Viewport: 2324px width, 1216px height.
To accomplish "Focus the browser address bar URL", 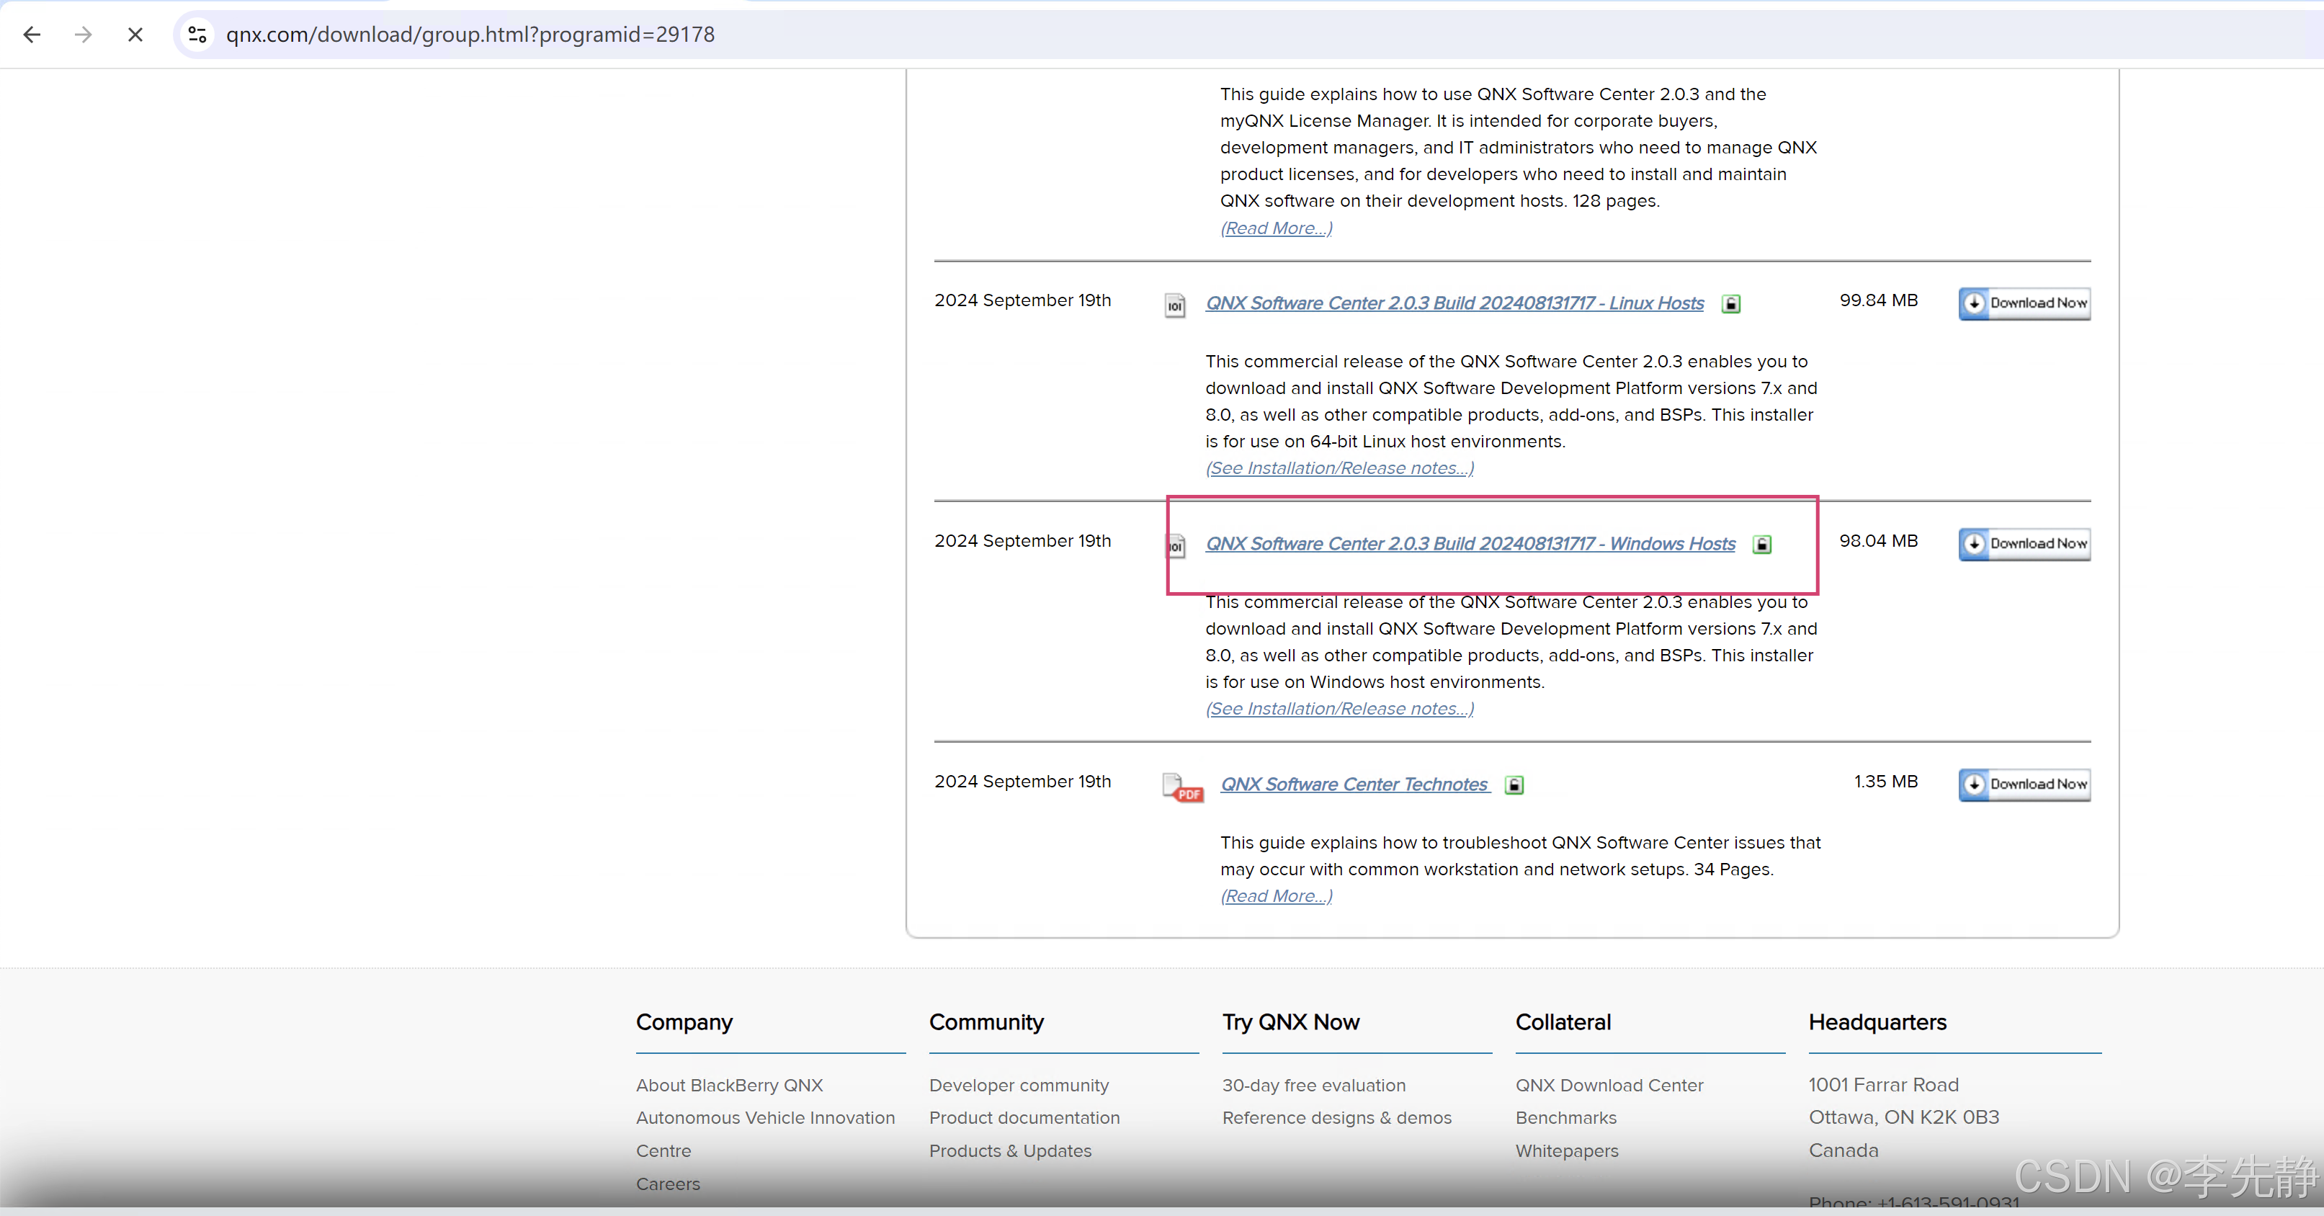I will coord(469,35).
